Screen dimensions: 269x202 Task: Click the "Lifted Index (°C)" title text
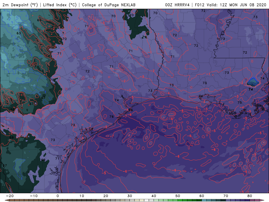click(60, 5)
